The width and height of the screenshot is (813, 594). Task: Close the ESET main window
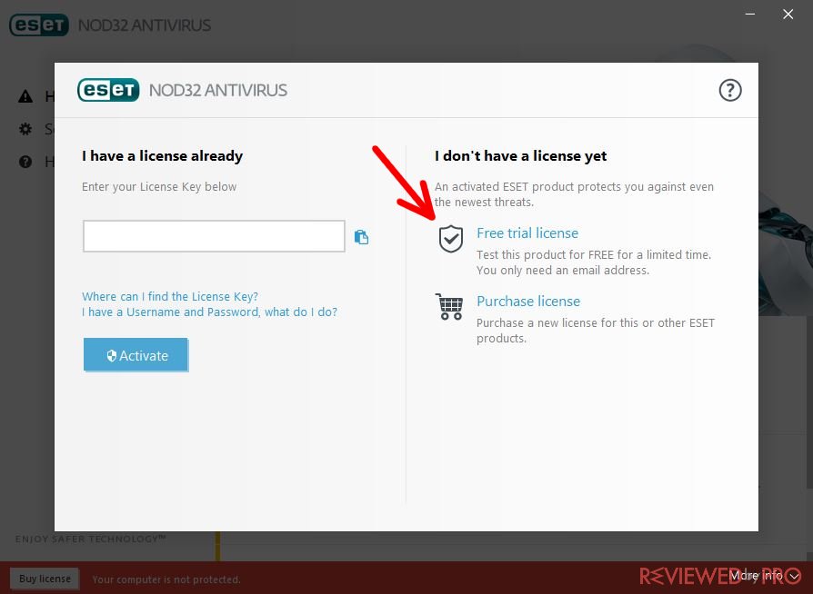click(788, 14)
